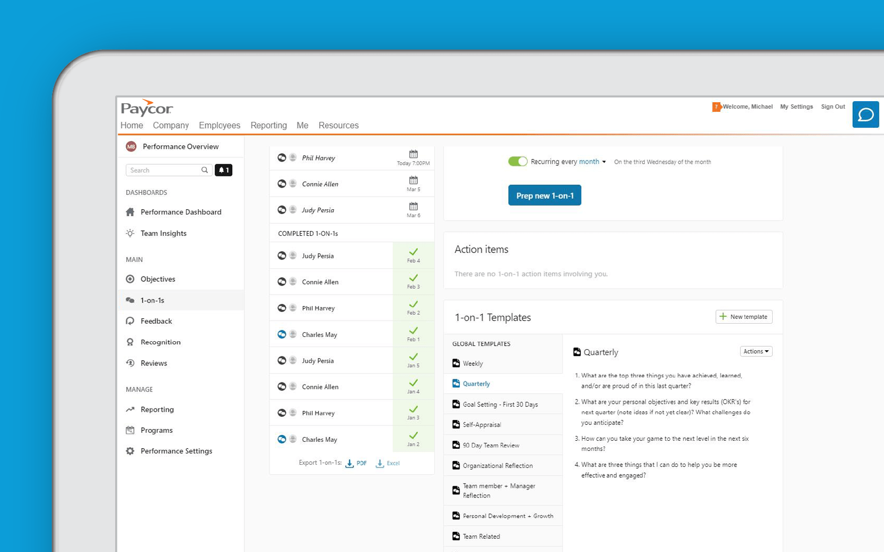Click the Quarterly heading template icon
Image resolution: width=884 pixels, height=552 pixels.
tap(577, 352)
